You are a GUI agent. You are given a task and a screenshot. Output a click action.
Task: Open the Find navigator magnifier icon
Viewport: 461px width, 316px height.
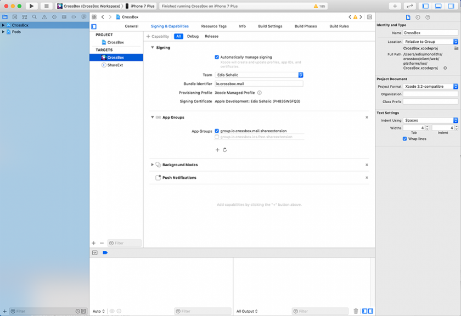35,17
